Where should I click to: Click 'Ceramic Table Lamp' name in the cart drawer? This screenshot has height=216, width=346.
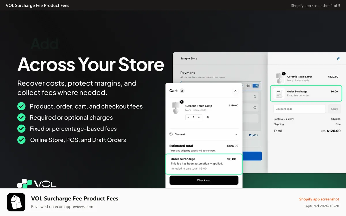[199, 106]
